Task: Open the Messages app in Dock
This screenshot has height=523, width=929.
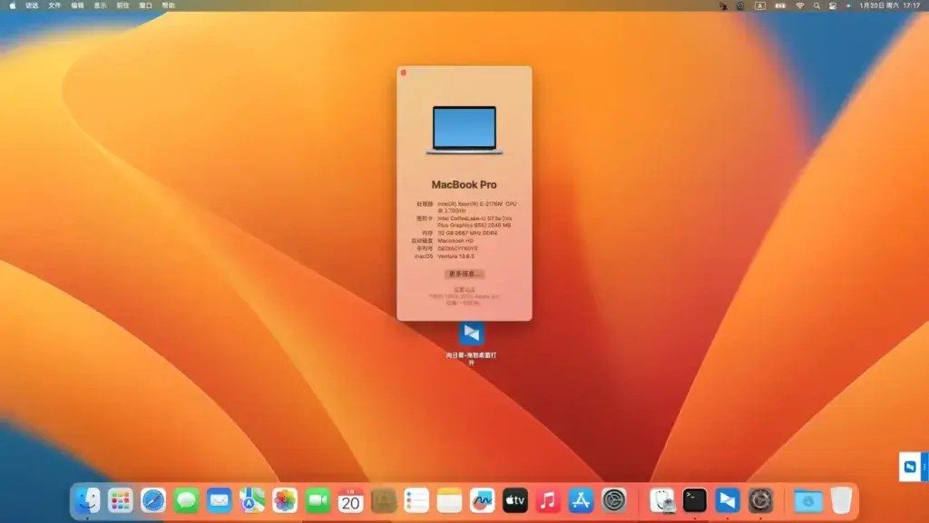Action: pos(186,500)
